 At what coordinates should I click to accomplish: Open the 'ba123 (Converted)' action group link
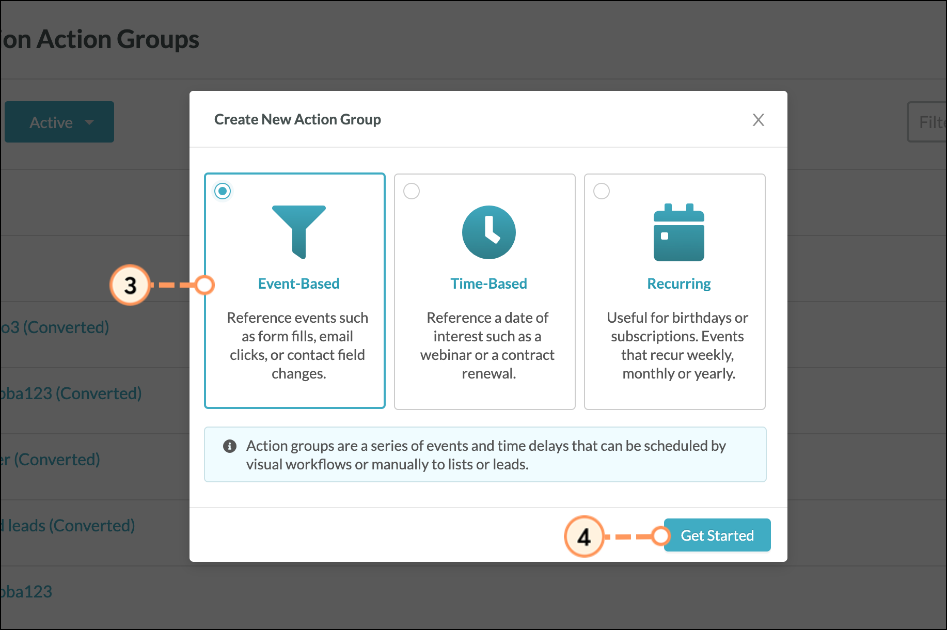tap(71, 393)
